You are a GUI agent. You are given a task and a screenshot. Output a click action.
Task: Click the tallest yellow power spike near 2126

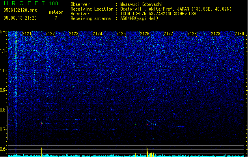click(x=147, y=152)
